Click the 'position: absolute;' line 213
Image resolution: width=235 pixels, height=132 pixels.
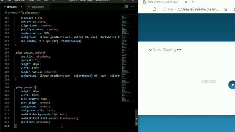tap(35, 122)
